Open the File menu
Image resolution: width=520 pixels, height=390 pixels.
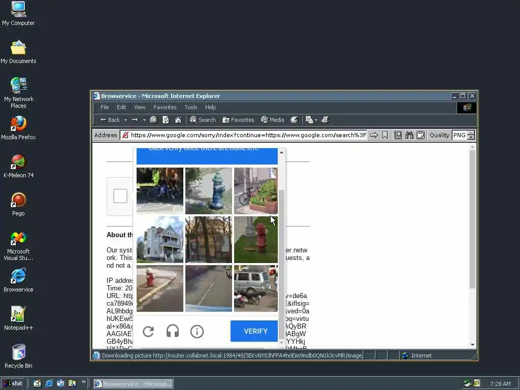pyautogui.click(x=105, y=107)
